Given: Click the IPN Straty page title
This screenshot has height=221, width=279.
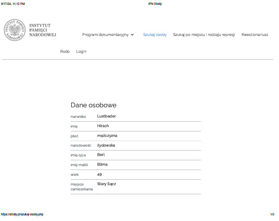Looking at the screenshot, I should click(x=155, y=4).
